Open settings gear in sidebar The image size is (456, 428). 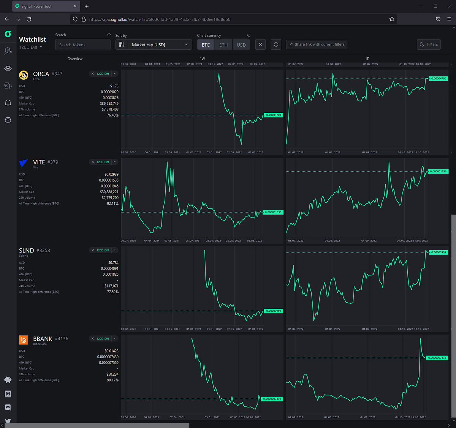click(x=8, y=120)
